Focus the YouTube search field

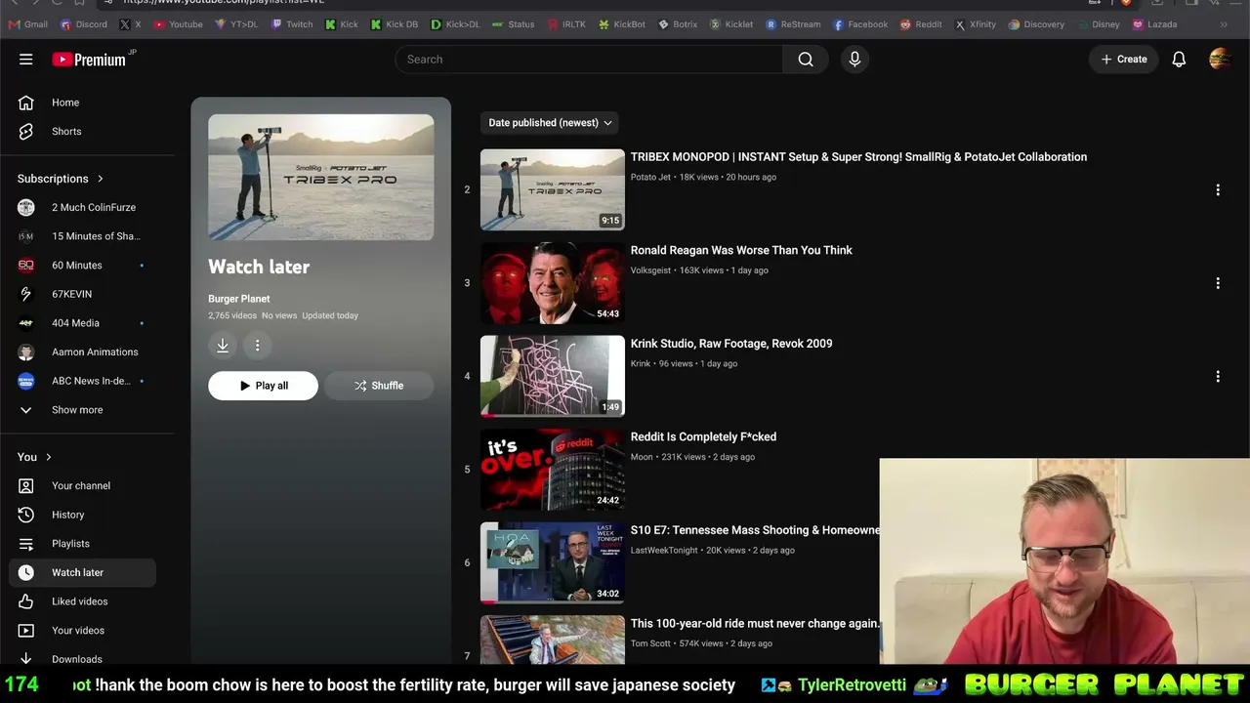589,60
